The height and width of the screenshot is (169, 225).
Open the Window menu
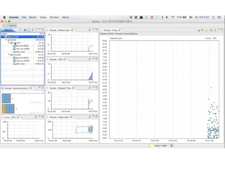pyautogui.click(x=54, y=17)
